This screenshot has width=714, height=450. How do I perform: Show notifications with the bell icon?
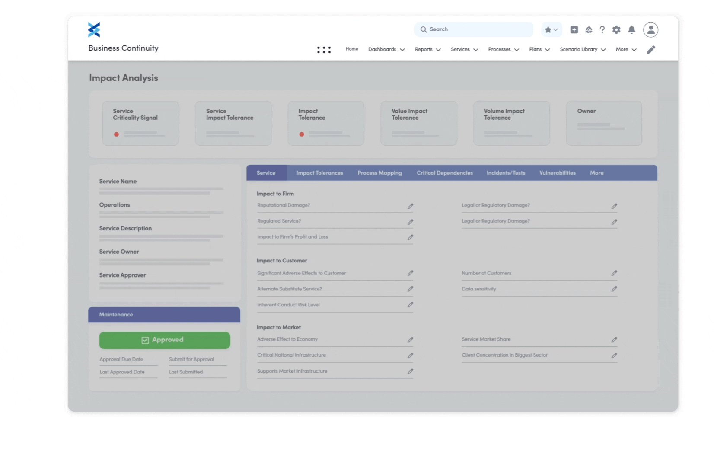[631, 30]
